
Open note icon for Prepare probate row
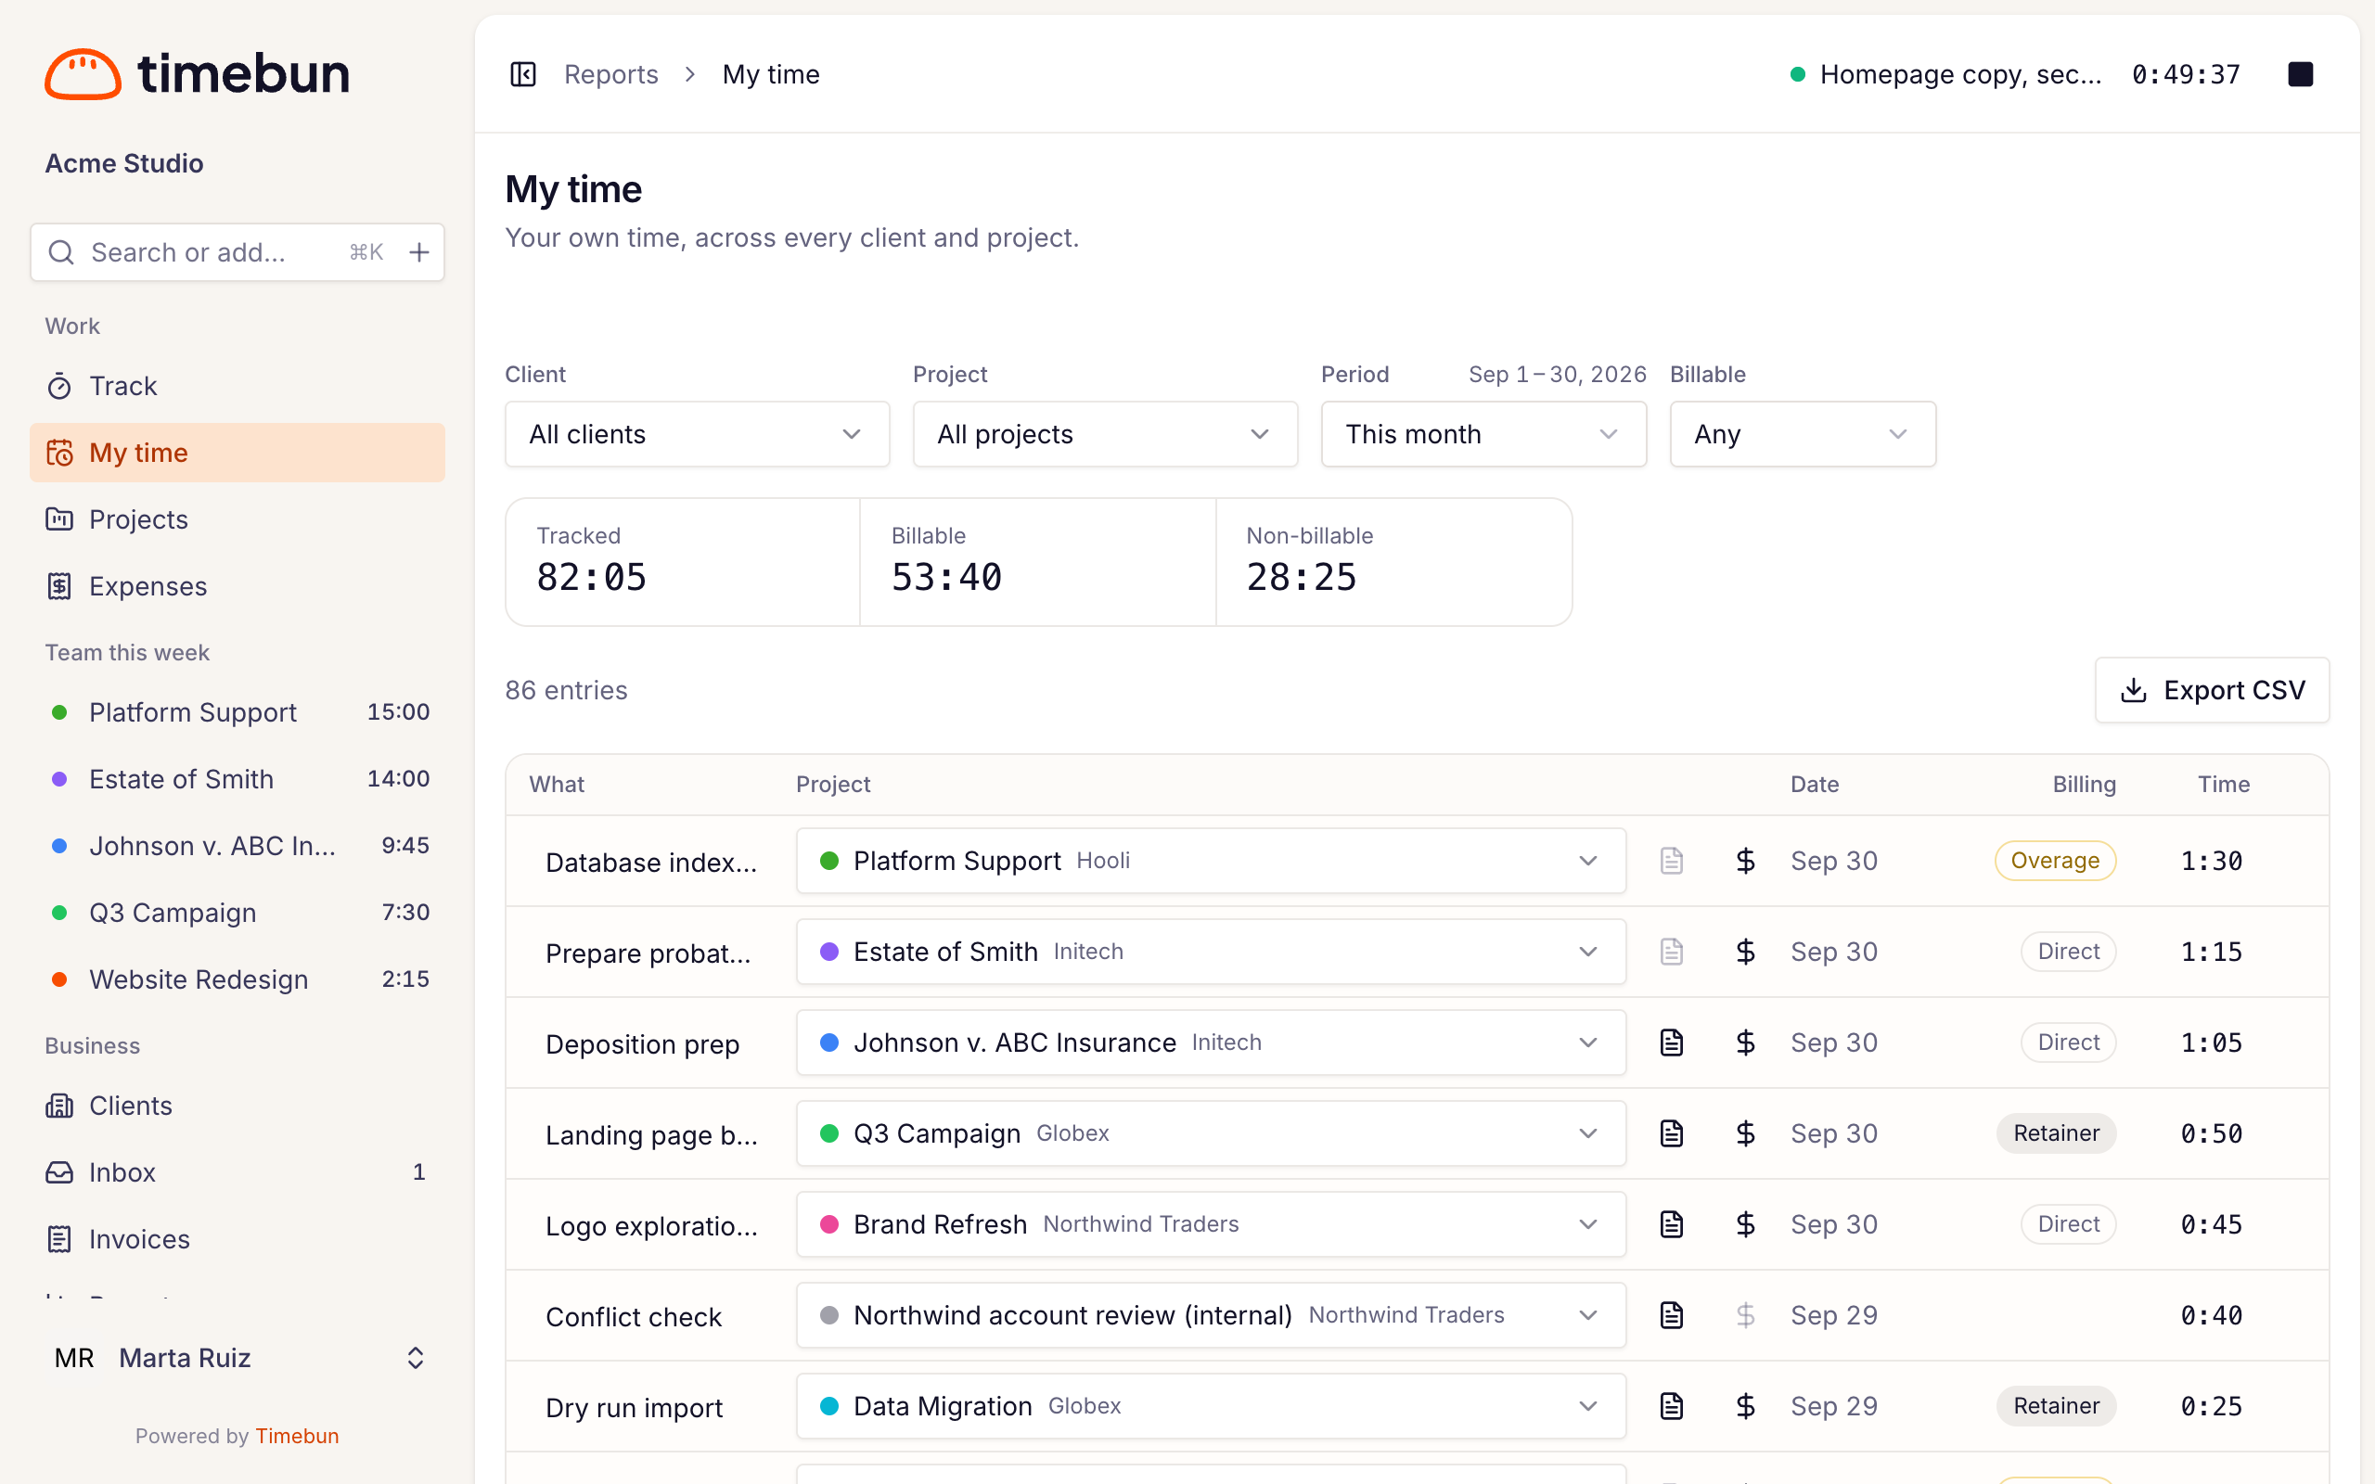pos(1672,952)
